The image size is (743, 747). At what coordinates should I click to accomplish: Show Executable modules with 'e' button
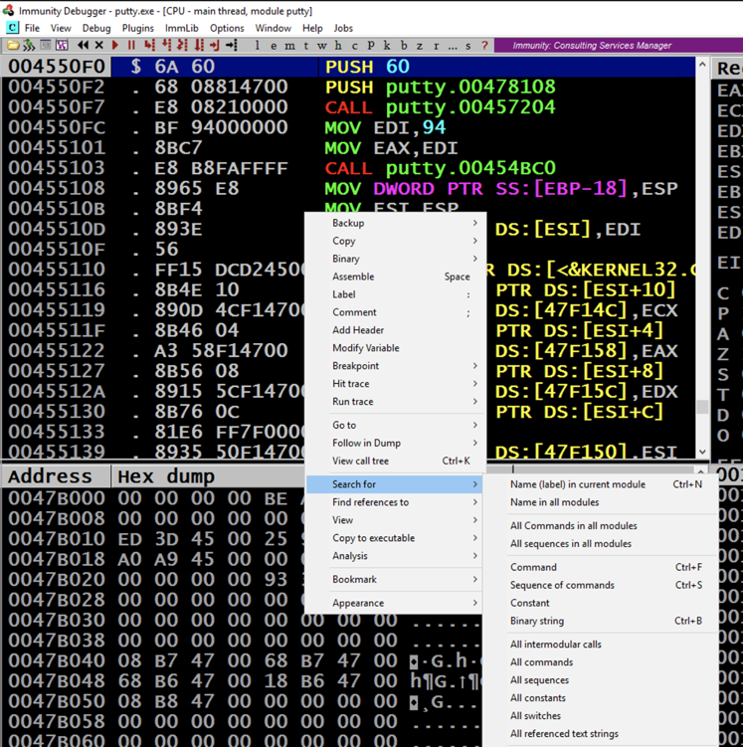pos(274,46)
